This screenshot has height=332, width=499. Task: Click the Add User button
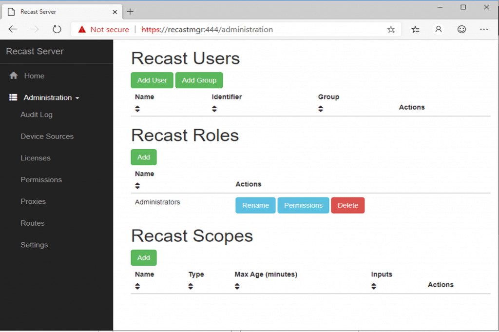click(152, 80)
